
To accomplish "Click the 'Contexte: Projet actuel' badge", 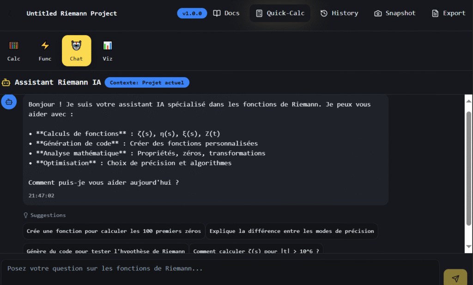I will click(x=147, y=83).
